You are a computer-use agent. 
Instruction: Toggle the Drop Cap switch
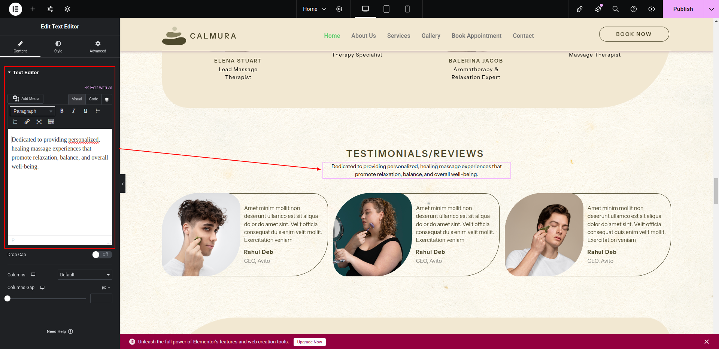102,255
